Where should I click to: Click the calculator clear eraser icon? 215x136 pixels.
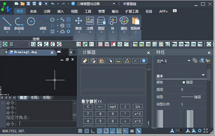85,61
